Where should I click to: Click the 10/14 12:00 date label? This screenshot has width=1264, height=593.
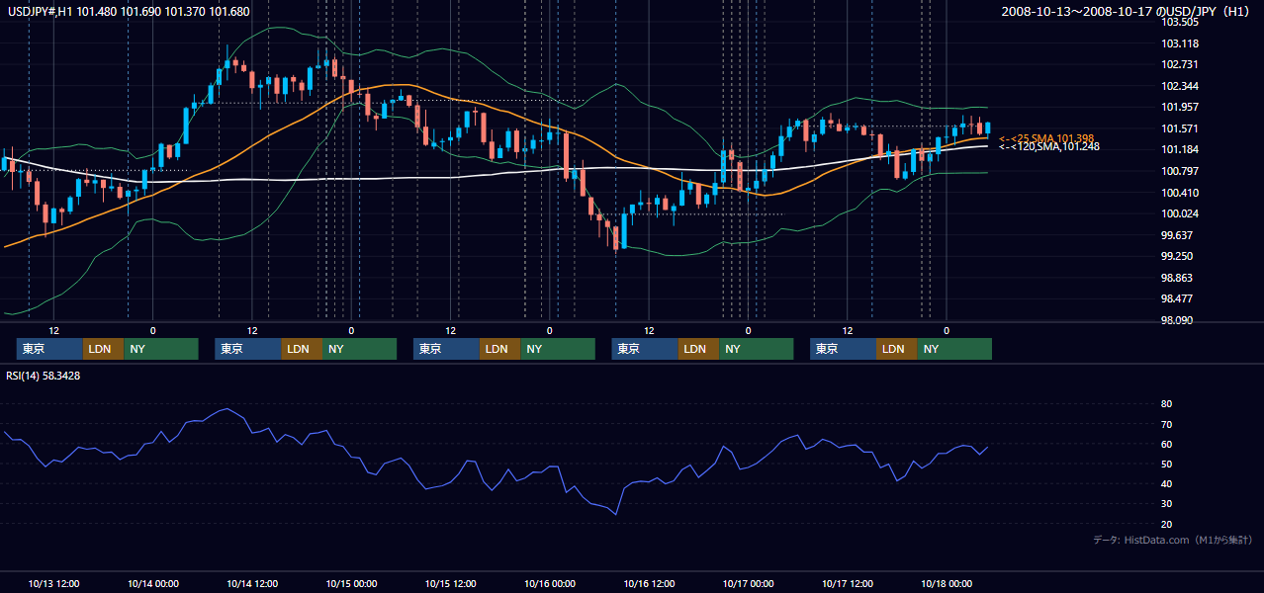tap(252, 583)
